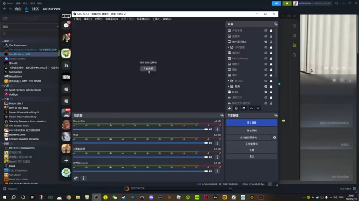Open 麦克风/Aux 2 channel three-dot menu

(217, 171)
